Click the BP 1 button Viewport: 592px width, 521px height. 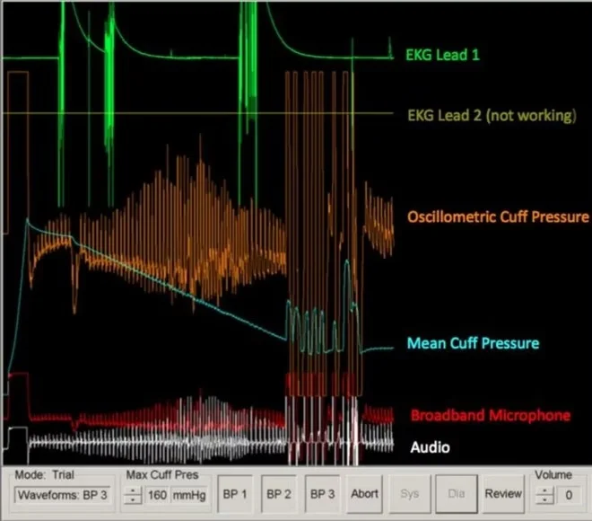235,494
